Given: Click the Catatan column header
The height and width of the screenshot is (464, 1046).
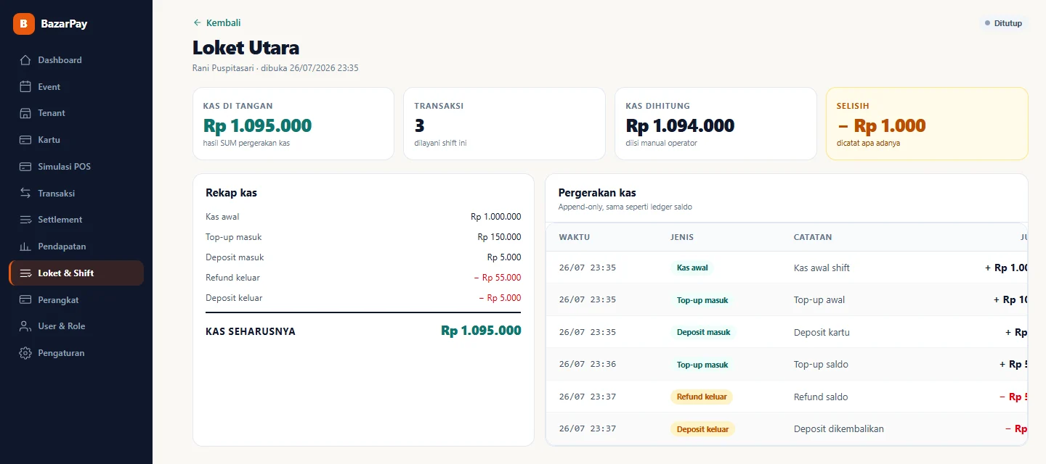Looking at the screenshot, I should point(813,237).
